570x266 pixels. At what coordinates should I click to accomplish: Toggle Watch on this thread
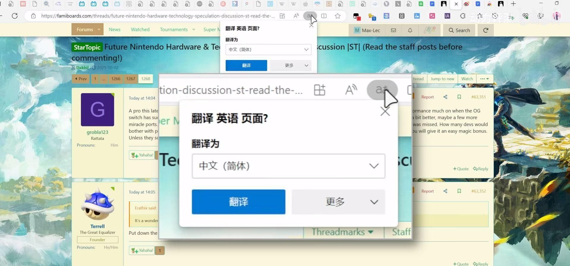click(467, 79)
